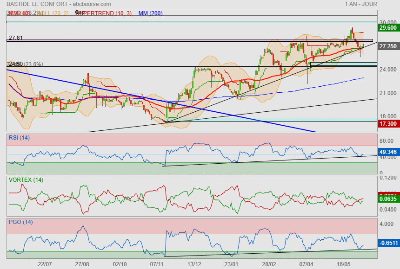Click the blue -0.6511 PGO value tag
Screen dimensions: 400x269
pyautogui.click(x=388, y=243)
